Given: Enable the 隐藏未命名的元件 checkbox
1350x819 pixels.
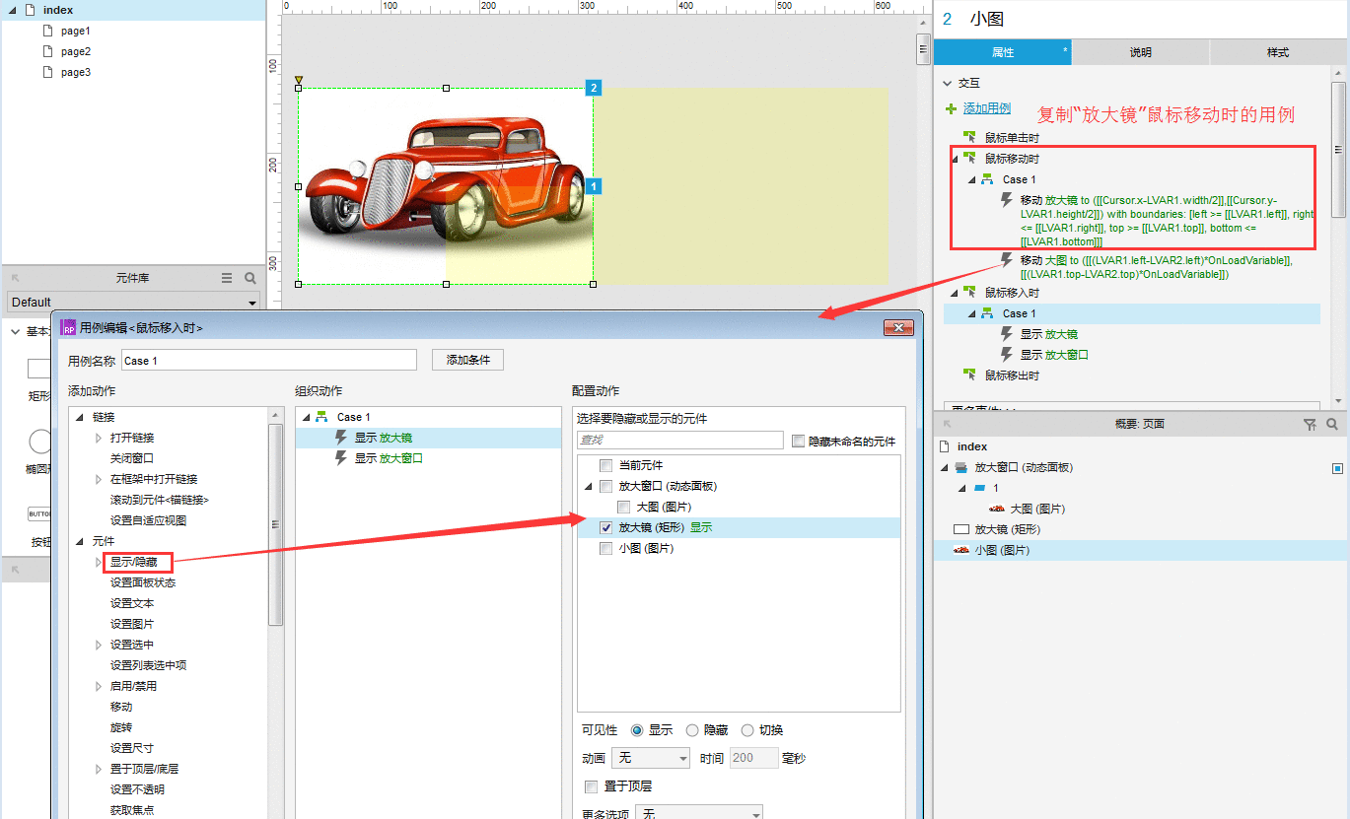Looking at the screenshot, I should pyautogui.click(x=799, y=442).
